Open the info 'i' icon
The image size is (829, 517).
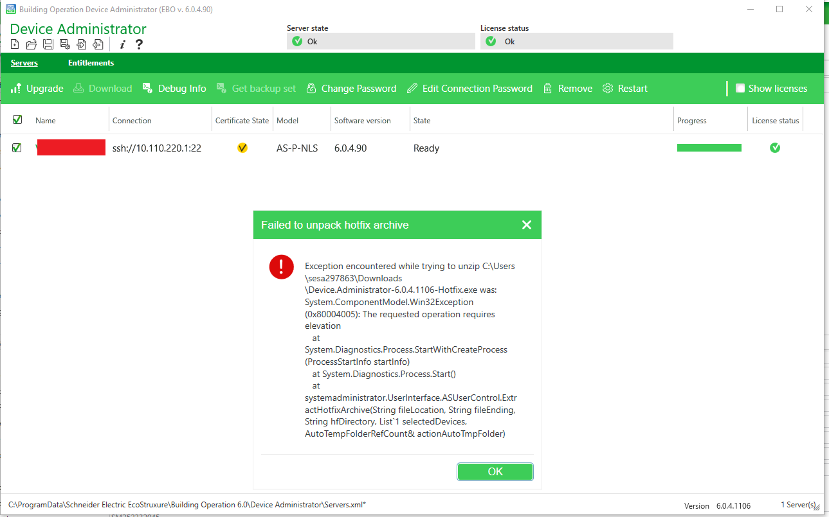pyautogui.click(x=122, y=44)
